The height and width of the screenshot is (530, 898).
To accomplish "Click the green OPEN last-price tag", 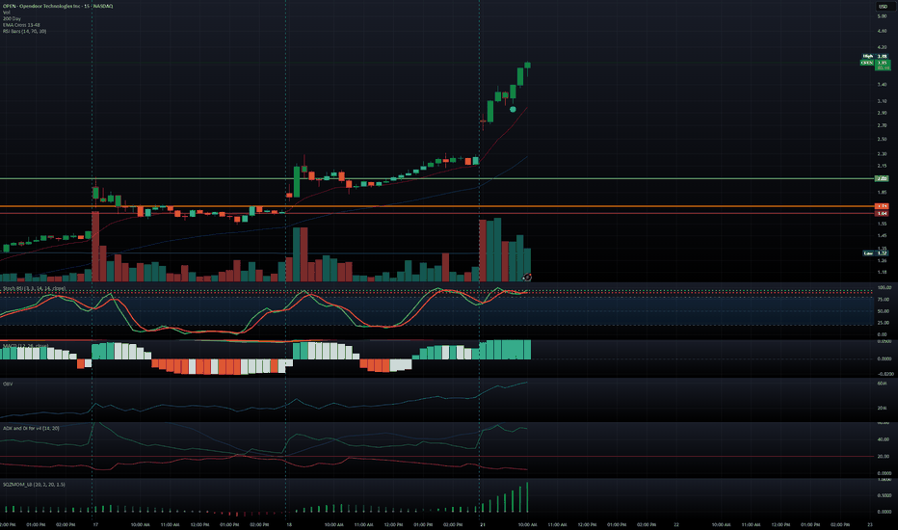I will pos(875,63).
